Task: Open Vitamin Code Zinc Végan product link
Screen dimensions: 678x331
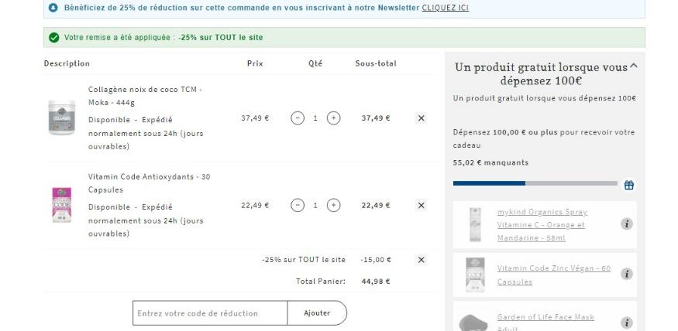Action: tap(553, 275)
